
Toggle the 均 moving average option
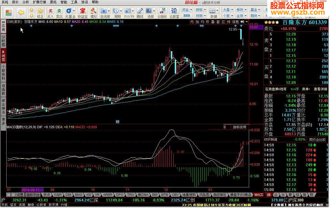coord(203,22)
